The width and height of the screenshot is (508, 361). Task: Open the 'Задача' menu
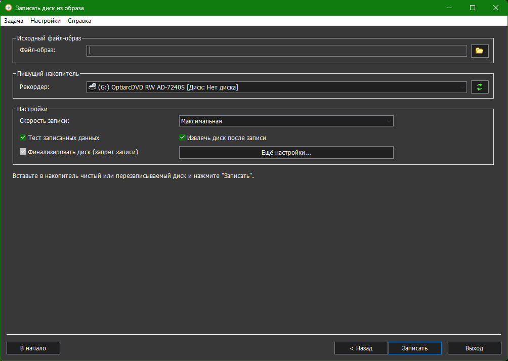coord(14,21)
